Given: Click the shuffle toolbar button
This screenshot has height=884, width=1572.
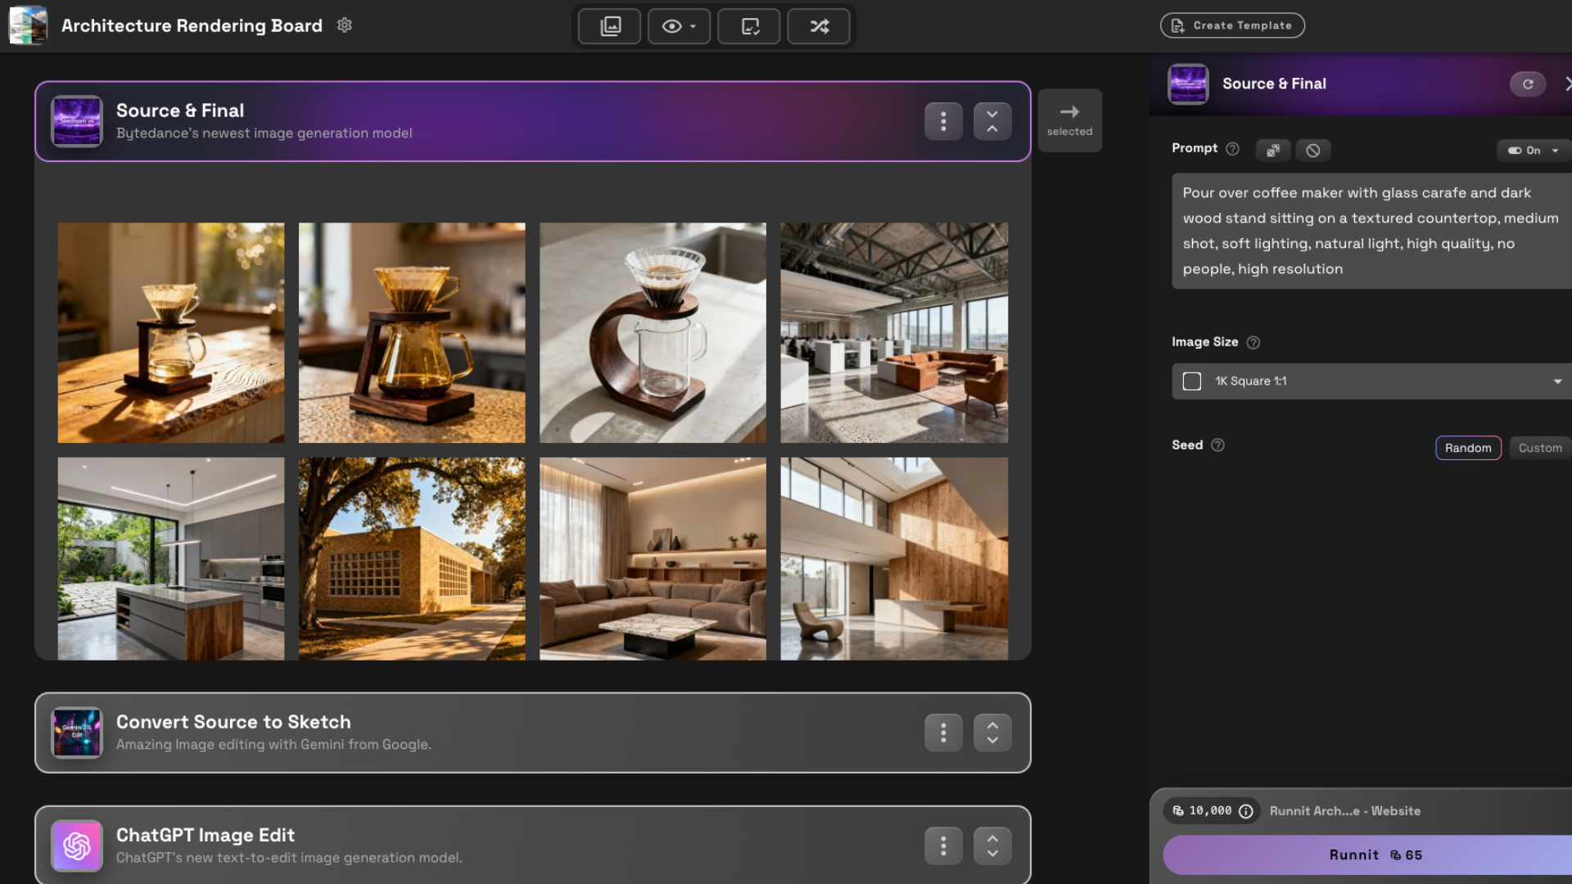Looking at the screenshot, I should click(819, 26).
